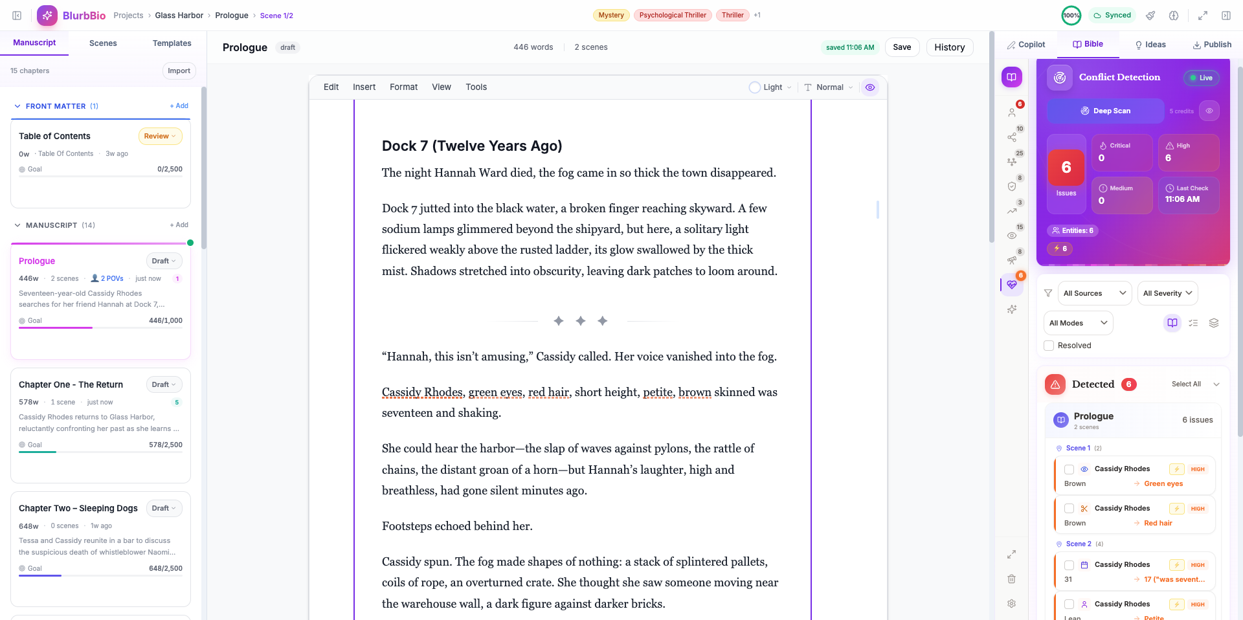
Task: Open the timeline branch icon showing 25
Action: point(1012,161)
